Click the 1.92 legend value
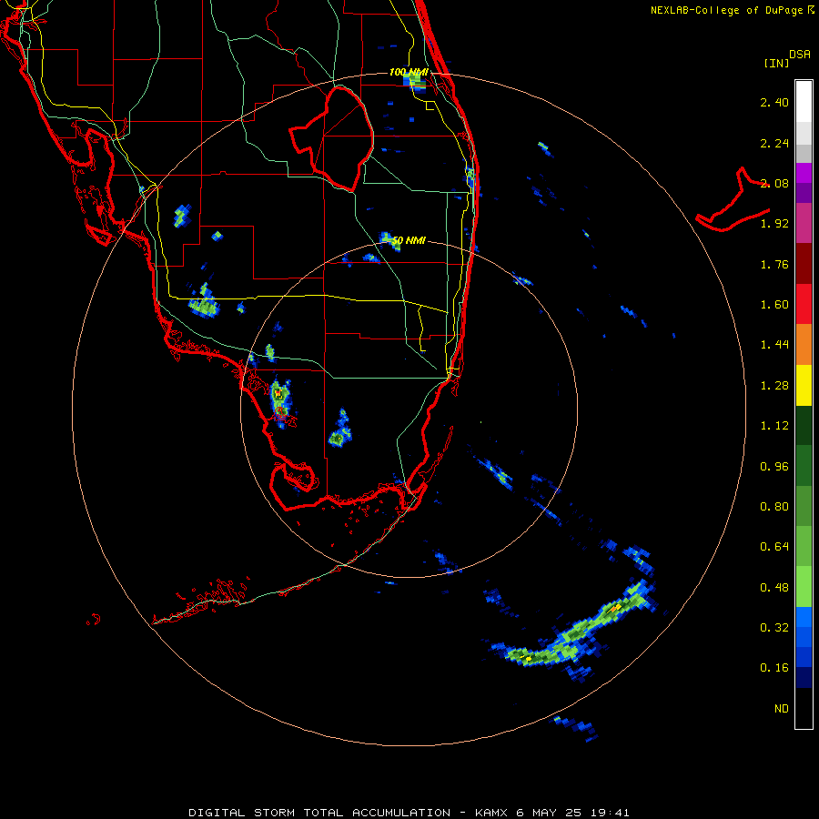 point(774,224)
